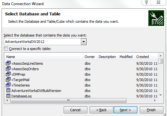Click the horizontal scrollbar right arrow

[155, 100]
